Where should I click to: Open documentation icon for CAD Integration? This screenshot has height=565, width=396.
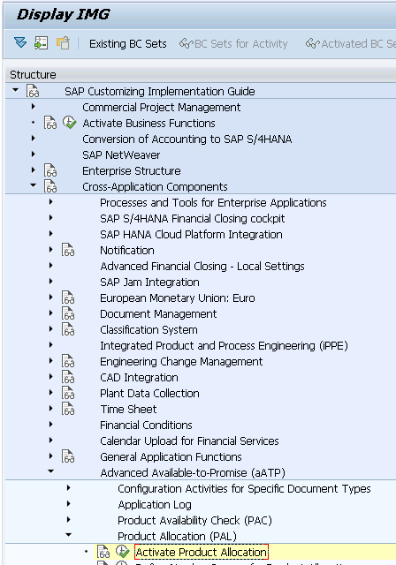[x=68, y=377]
